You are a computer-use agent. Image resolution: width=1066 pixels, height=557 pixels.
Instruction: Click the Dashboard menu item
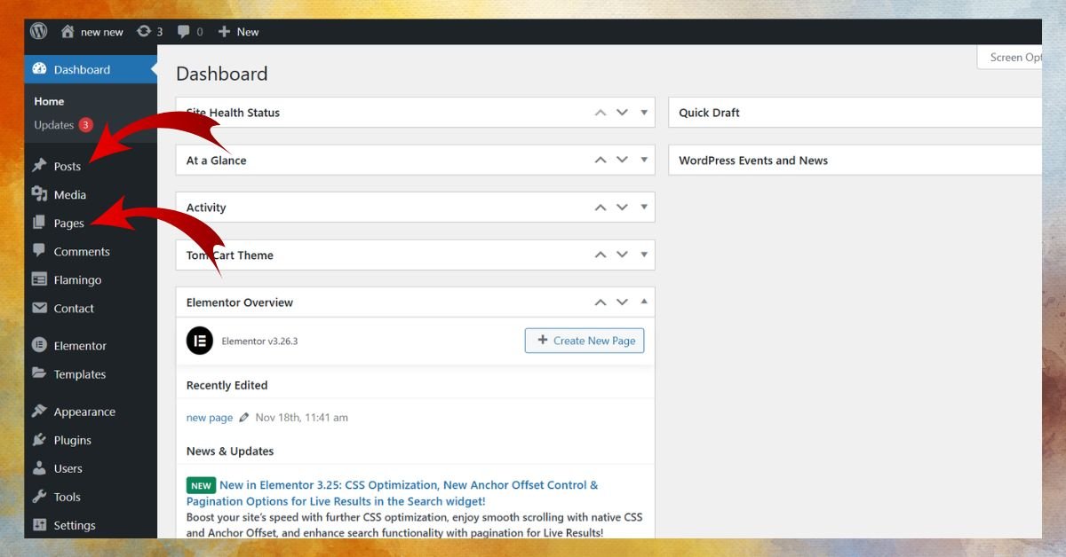[91, 69]
